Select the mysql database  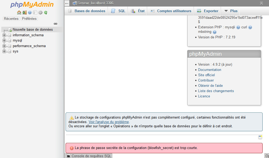pos(17,40)
